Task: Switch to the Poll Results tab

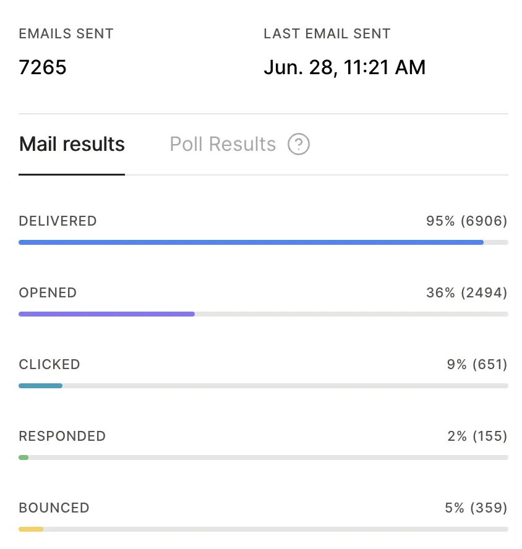Action: pyautogui.click(x=223, y=144)
